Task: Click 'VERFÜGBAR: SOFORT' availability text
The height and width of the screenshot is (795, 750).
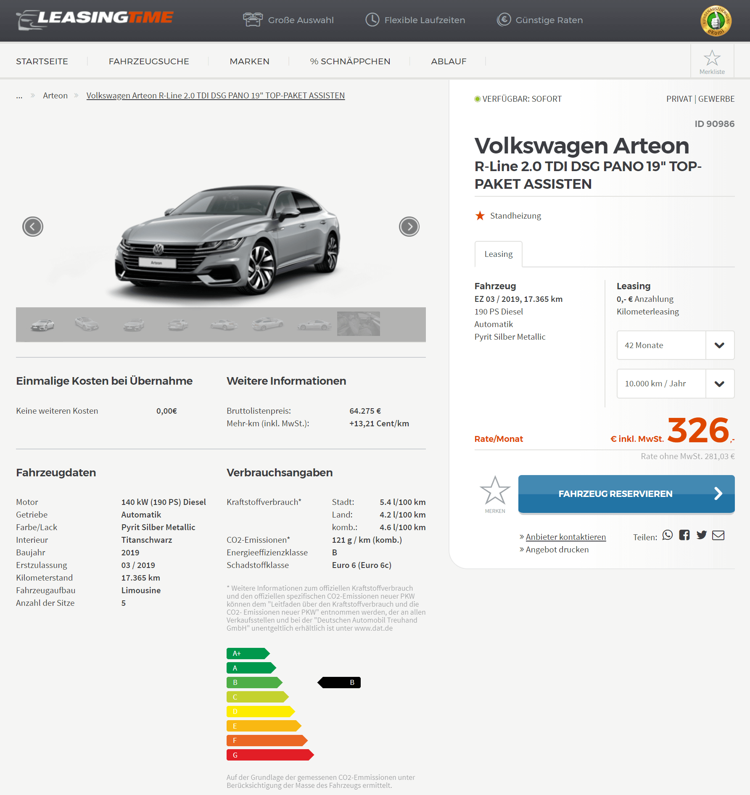Action: click(x=522, y=99)
